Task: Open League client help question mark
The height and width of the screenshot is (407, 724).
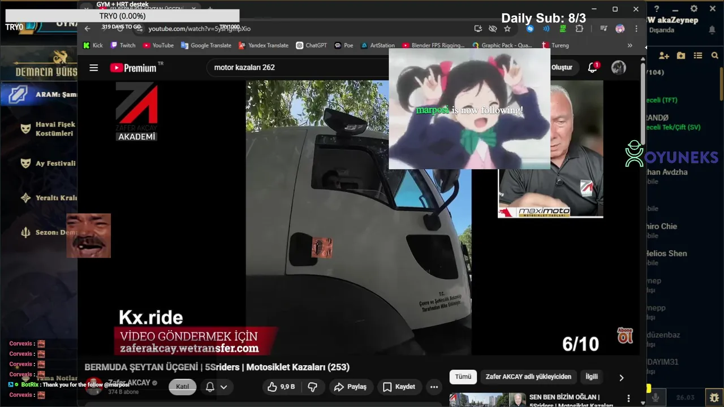Action: [x=657, y=9]
